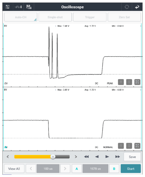Viewport: 145px width, 177px height.
Task: Fast-forward the waveform playback
Action: coord(118,157)
